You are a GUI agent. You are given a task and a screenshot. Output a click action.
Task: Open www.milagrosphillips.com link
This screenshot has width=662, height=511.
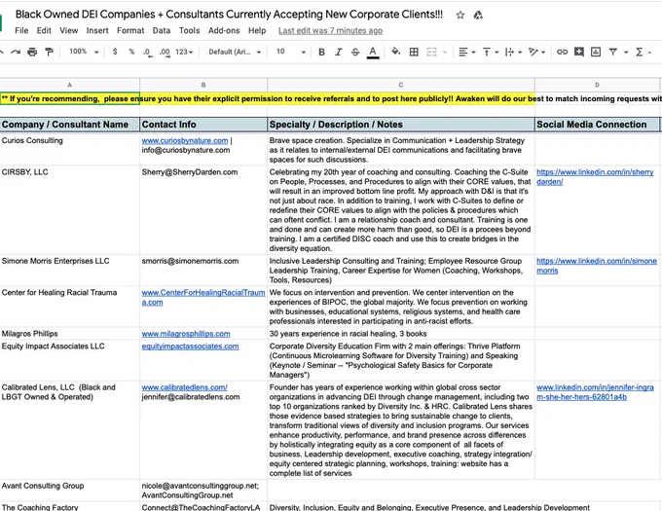(186, 334)
